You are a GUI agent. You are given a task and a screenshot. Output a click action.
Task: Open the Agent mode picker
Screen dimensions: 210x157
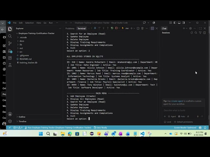[x=172, y=116]
